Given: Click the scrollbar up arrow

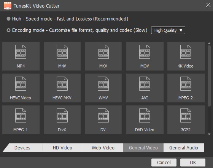Looking at the screenshot, I should click(209, 43).
